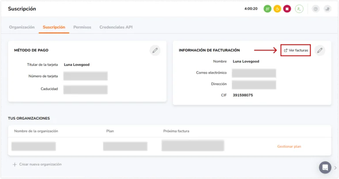
Task: Click the Correo electrónico label
Action: click(211, 73)
